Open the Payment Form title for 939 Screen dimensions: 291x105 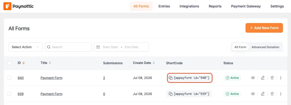pyautogui.click(x=51, y=94)
